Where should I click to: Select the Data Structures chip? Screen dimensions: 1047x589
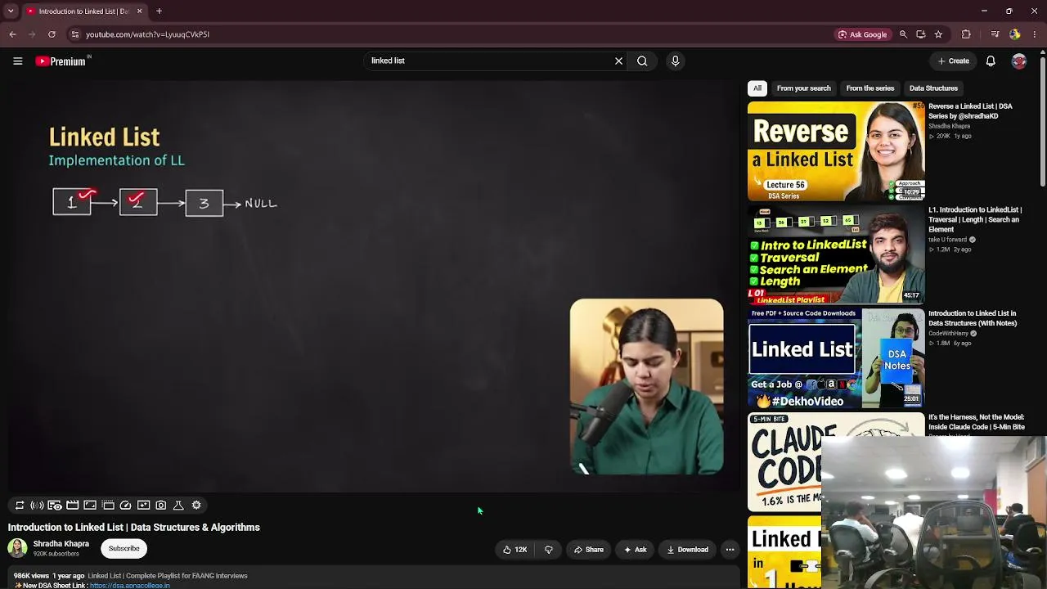933,88
